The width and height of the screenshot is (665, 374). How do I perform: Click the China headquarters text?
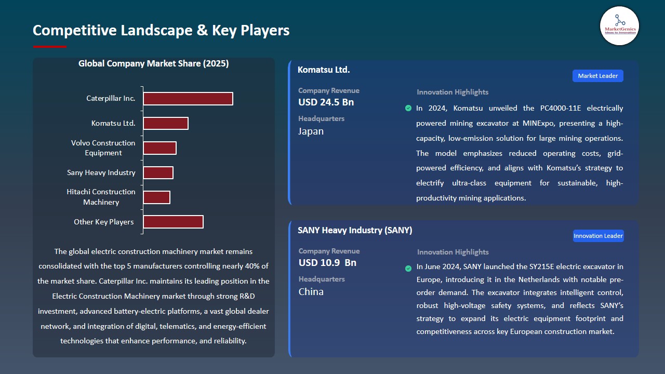311,292
